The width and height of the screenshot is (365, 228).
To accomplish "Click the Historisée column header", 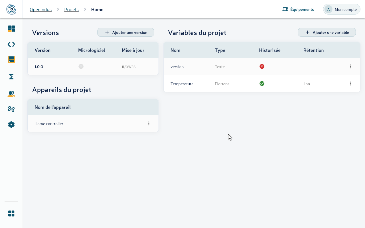I will tap(270, 50).
